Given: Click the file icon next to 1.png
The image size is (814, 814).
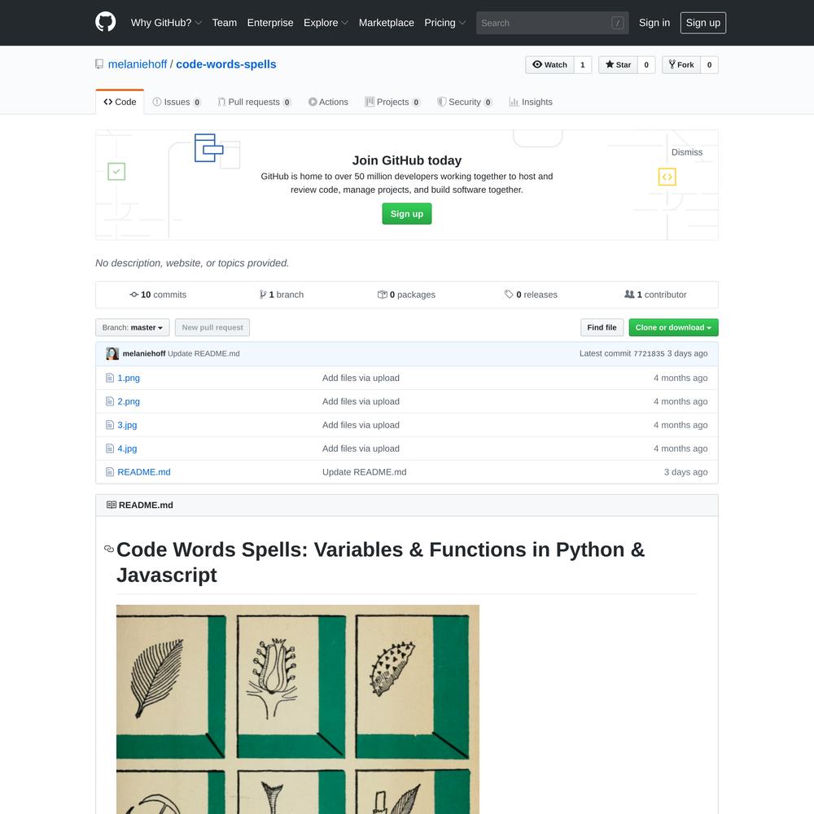Looking at the screenshot, I should [110, 378].
